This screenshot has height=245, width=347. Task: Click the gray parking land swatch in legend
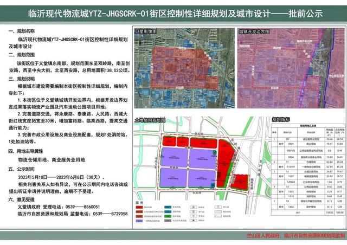pyautogui.click(x=168, y=221)
